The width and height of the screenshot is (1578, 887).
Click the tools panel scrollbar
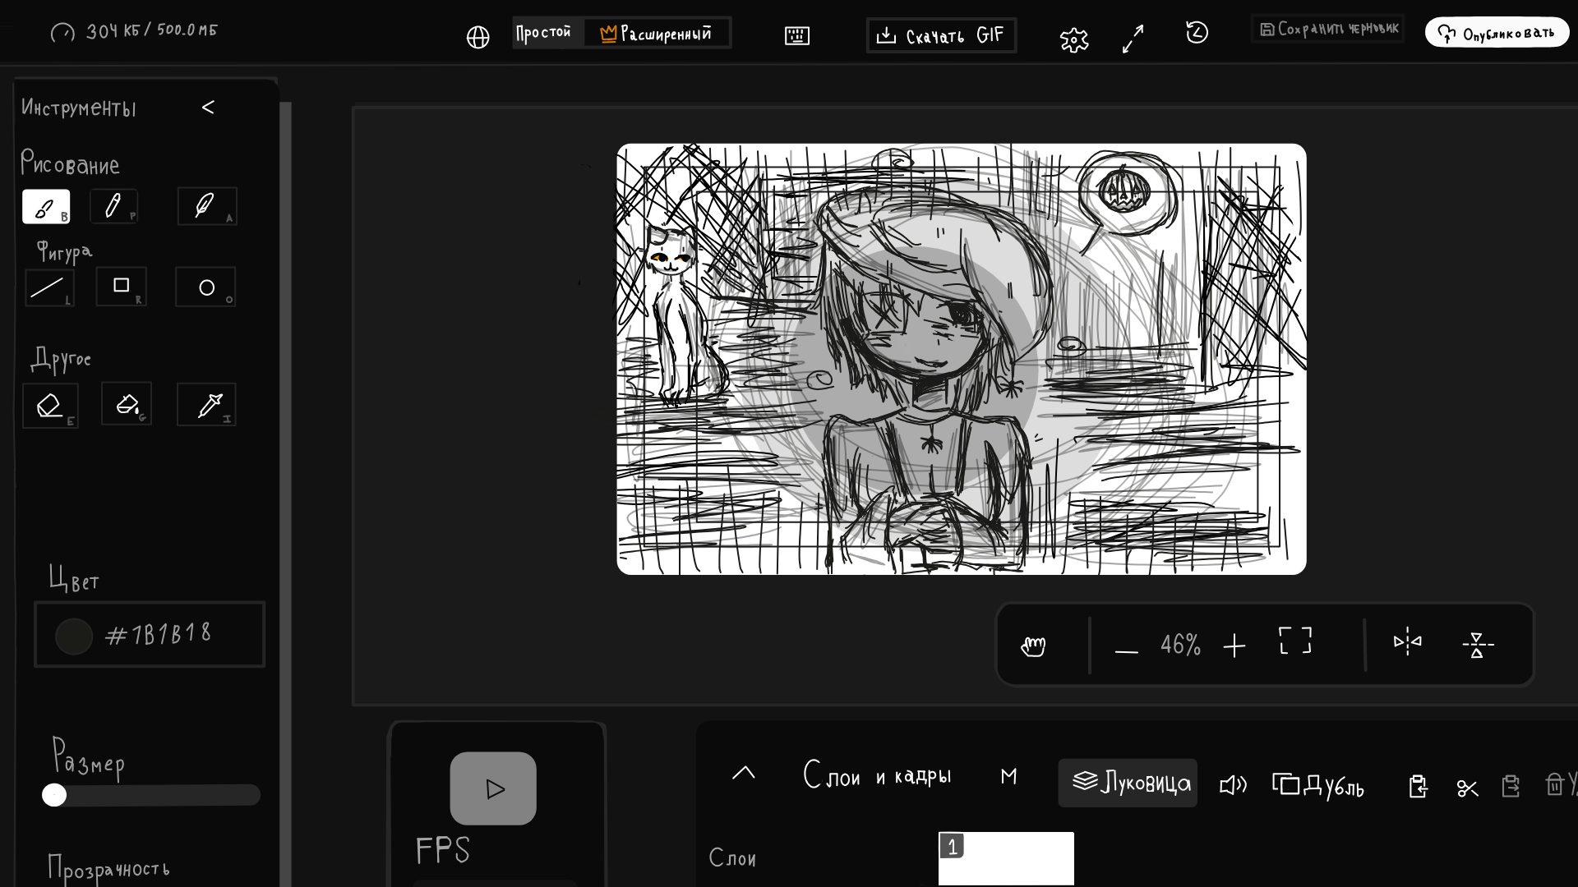click(285, 493)
